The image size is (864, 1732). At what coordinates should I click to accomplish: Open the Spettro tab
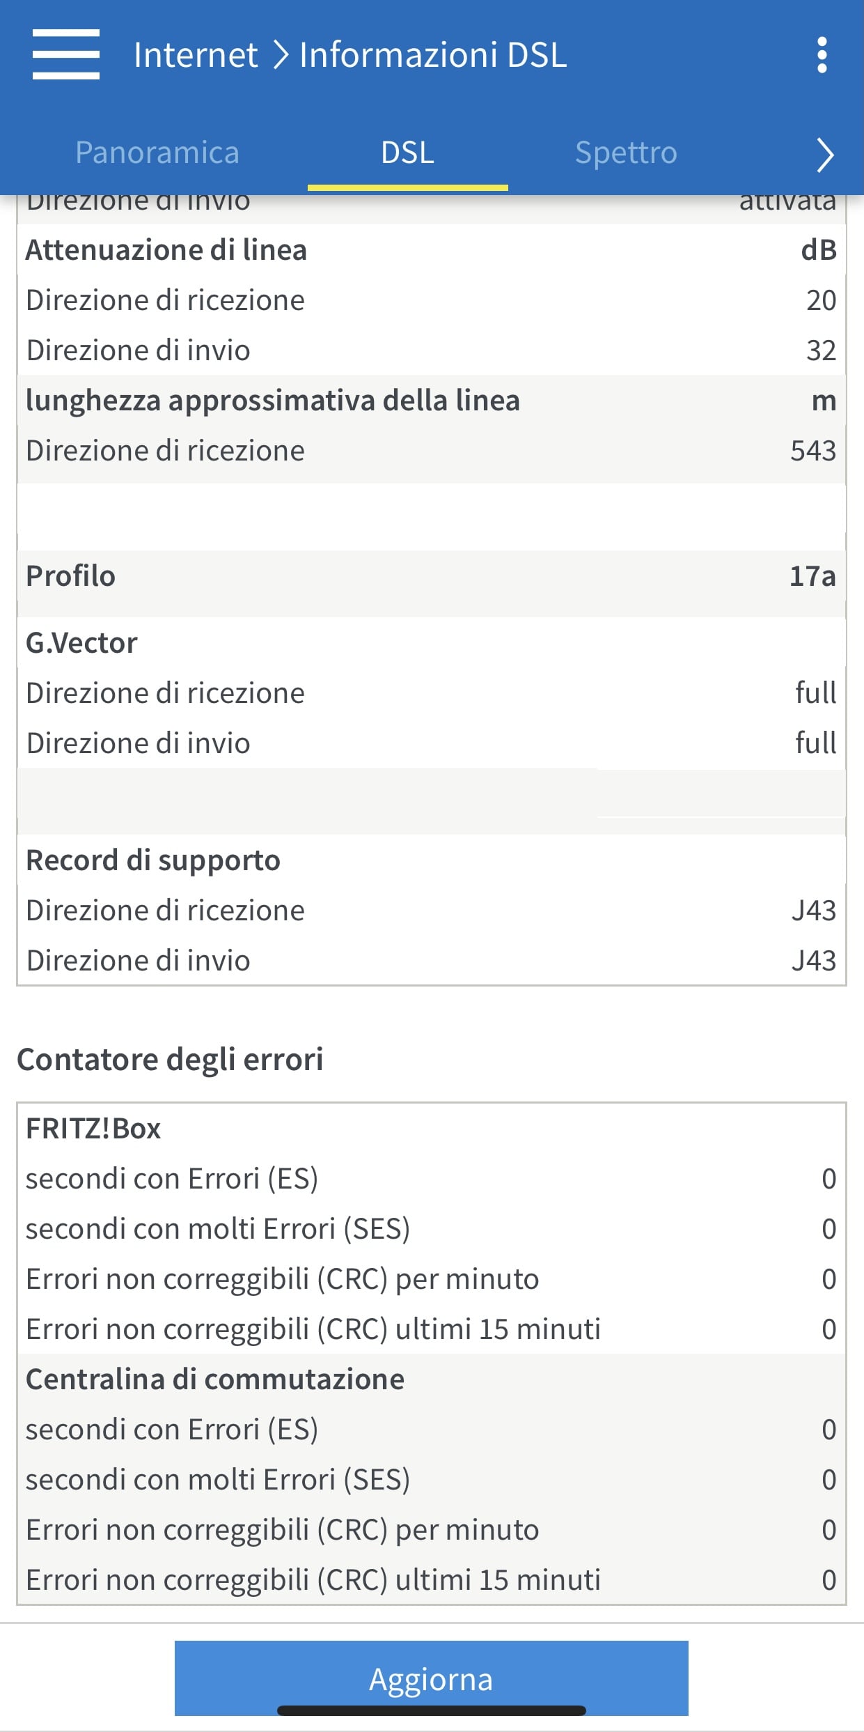626,153
